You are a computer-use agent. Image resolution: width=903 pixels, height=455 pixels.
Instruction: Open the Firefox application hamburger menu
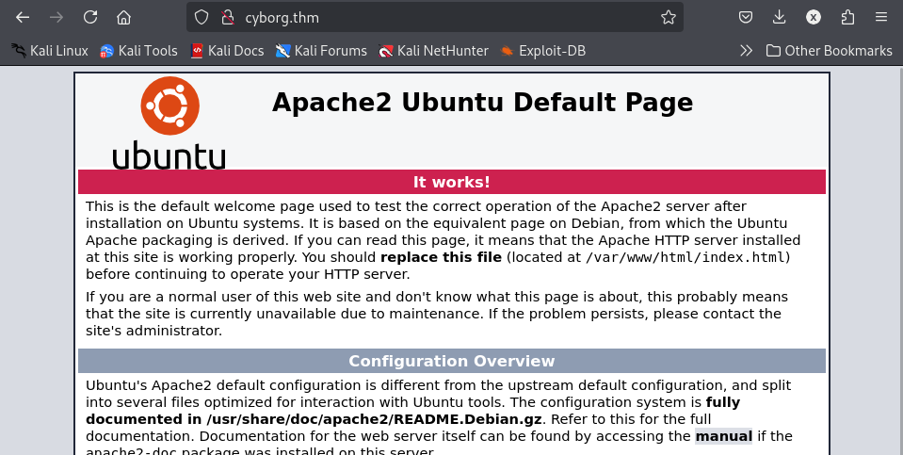click(x=881, y=17)
